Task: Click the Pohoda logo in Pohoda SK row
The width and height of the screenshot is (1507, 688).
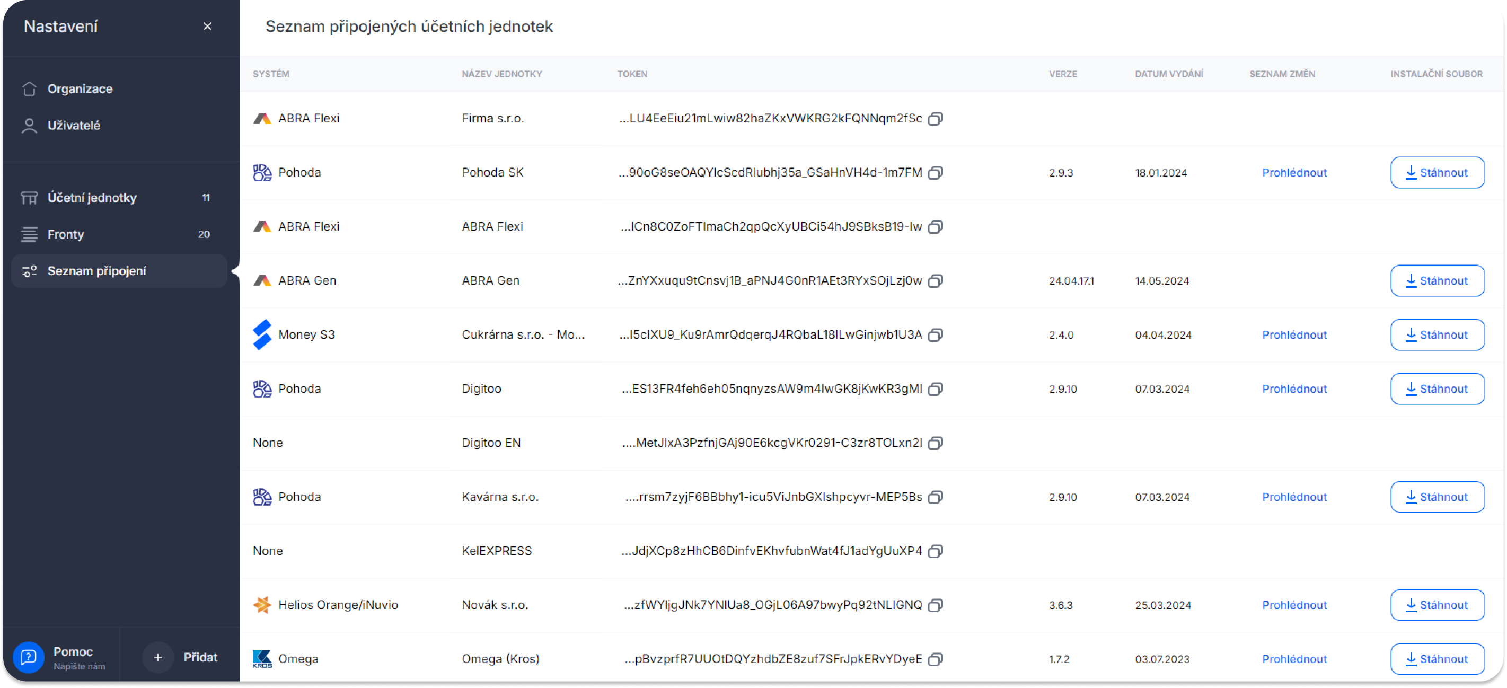Action: pos(262,173)
